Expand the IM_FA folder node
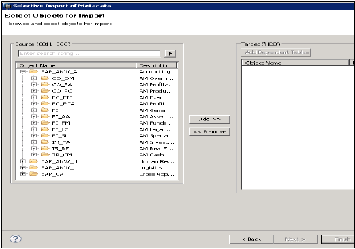 [34, 142]
